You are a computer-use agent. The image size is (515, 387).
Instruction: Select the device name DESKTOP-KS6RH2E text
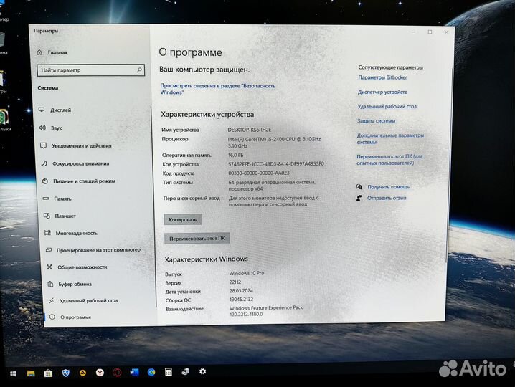pyautogui.click(x=250, y=130)
